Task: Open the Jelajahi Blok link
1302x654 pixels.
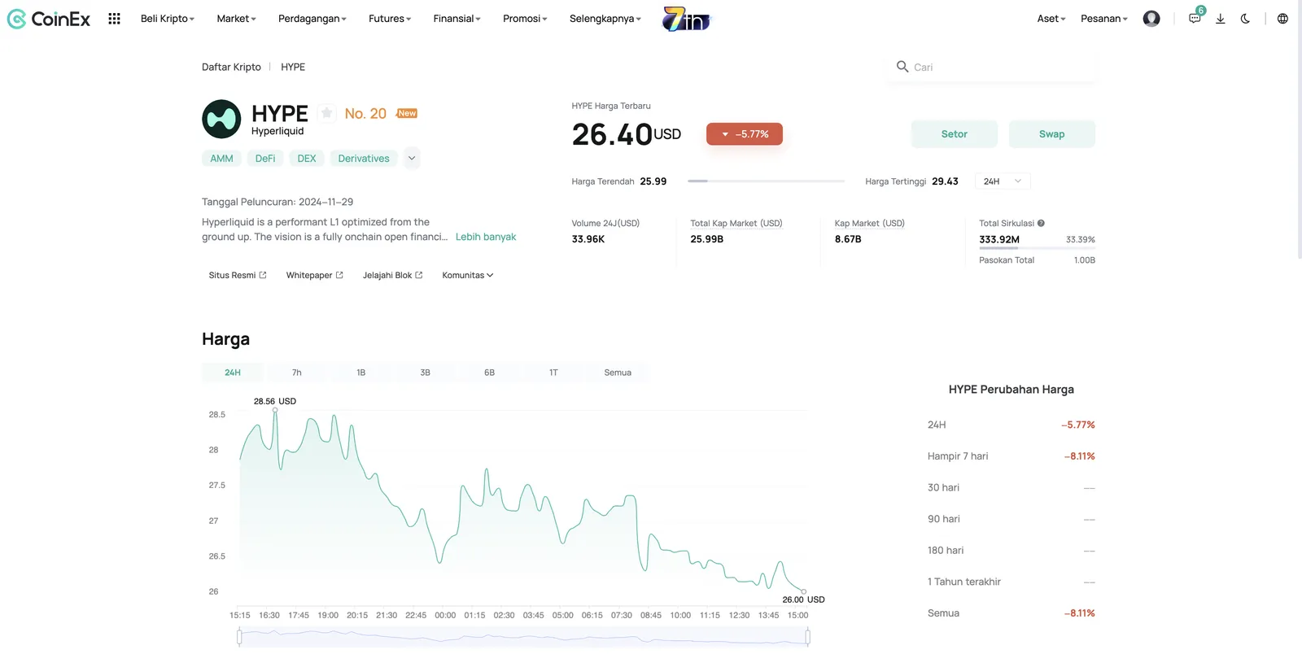Action: point(393,275)
